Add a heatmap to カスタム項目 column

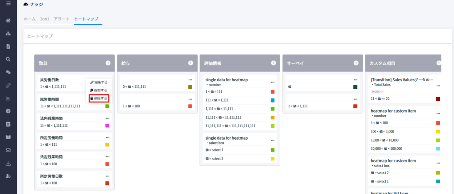tap(438, 63)
